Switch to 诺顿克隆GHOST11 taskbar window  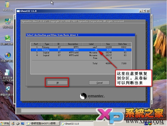[x=43, y=124]
